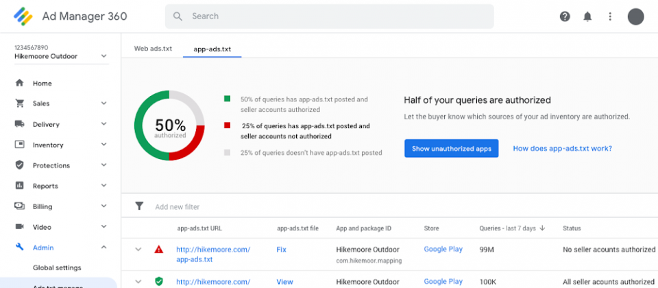Click the user account avatar
Screen dimensions: 658x288
coord(636,16)
